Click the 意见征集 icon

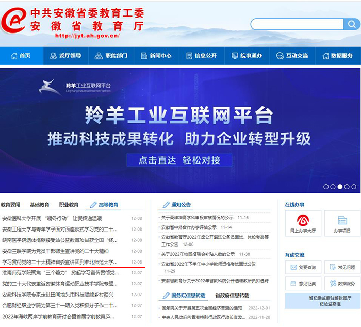[x=293, y=284]
